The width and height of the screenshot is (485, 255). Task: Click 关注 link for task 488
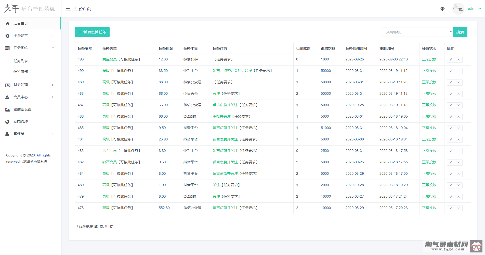click(216, 93)
